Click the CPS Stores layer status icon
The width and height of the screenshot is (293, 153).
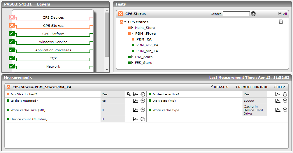12,25
